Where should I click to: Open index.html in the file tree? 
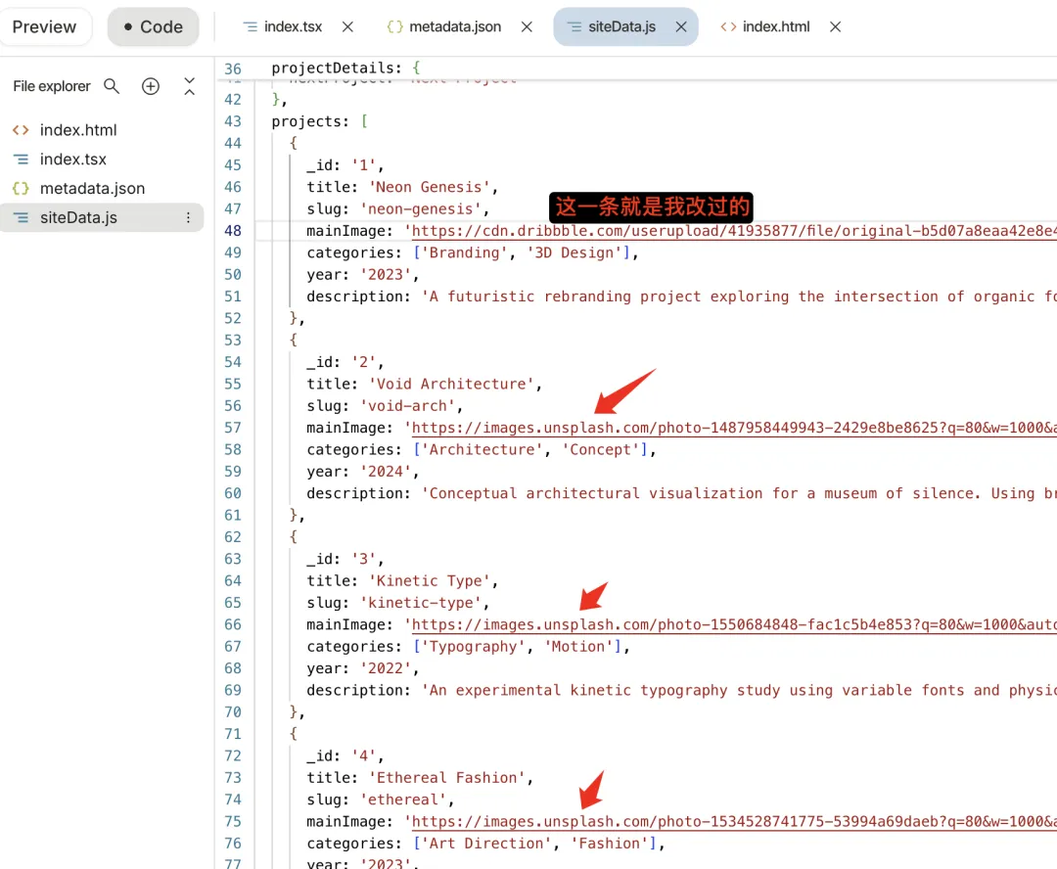pyautogui.click(x=78, y=130)
